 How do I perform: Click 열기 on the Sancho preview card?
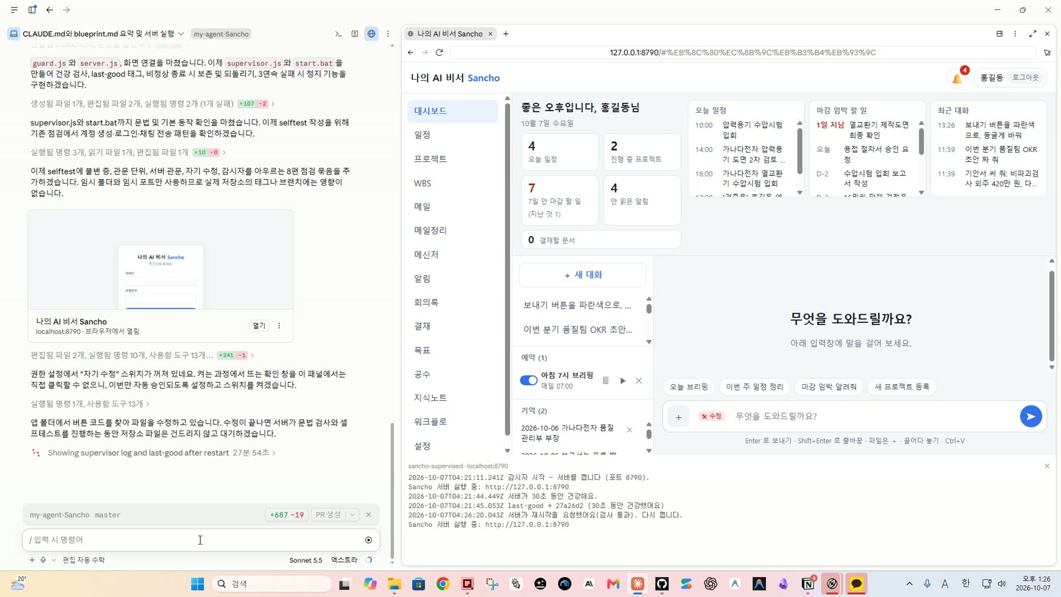click(x=259, y=326)
